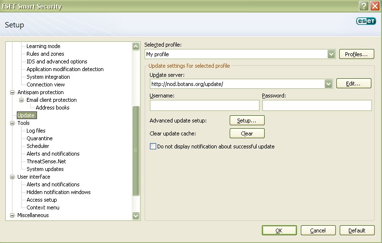The width and height of the screenshot is (382, 243).
Task: Collapse the Antispam protection tree node
Action: point(12,92)
